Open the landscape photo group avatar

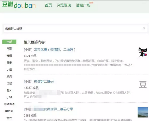143,112
